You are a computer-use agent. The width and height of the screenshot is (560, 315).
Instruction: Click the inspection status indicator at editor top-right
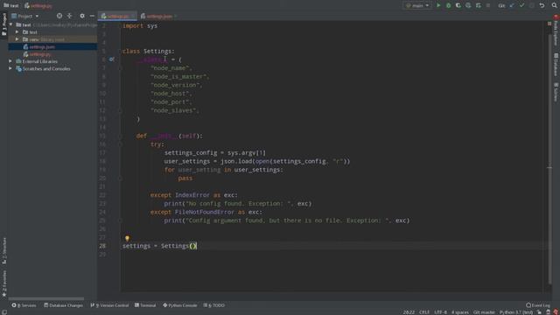coord(549,24)
